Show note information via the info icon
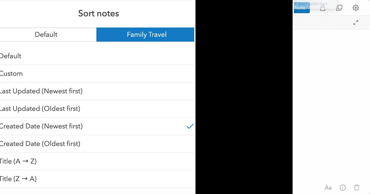 tap(343, 187)
